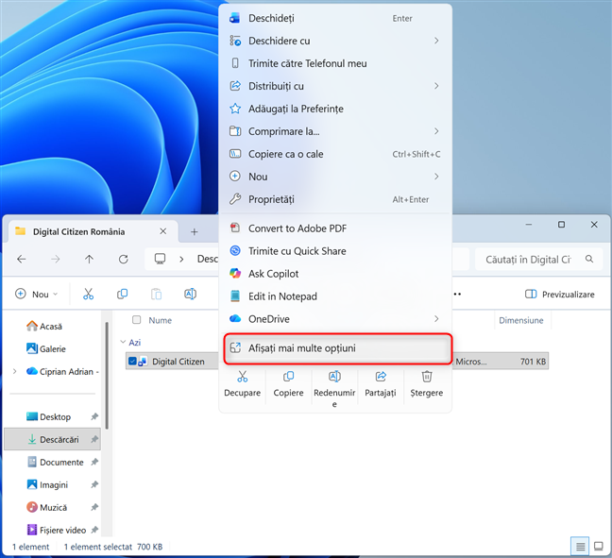Open the Descărcări folder in sidebar
The image size is (612, 558).
(x=57, y=439)
